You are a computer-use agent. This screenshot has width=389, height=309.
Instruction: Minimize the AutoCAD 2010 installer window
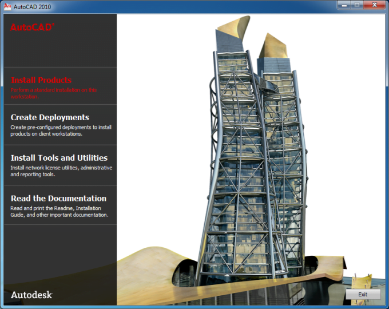(344, 5)
